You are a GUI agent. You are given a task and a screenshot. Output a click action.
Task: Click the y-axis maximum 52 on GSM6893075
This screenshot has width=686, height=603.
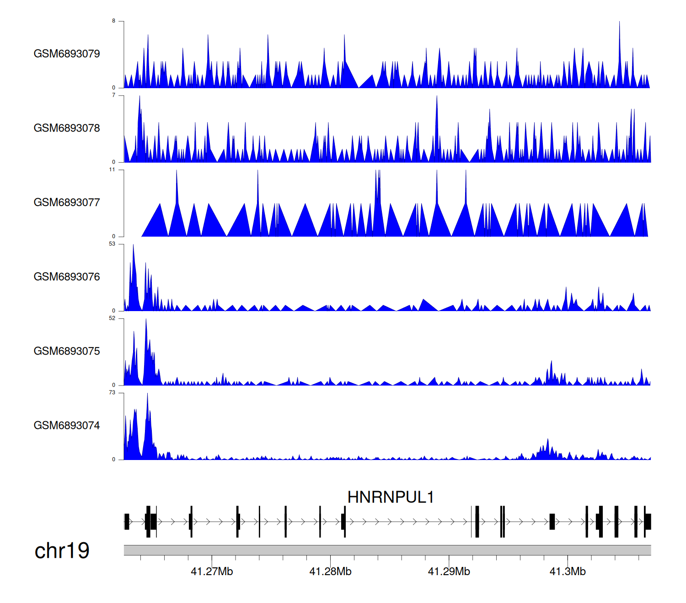[113, 318]
